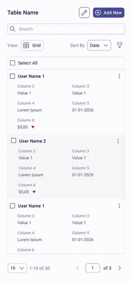Tick the User Name 2 checkbox
This screenshot has height=282, width=131.
(14, 141)
